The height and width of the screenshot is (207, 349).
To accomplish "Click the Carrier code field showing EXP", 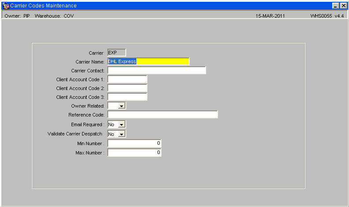I will [116, 53].
